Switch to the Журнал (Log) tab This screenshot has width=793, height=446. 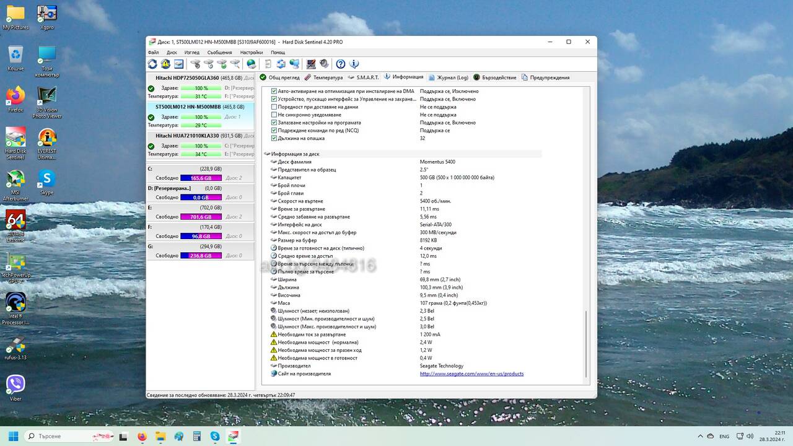coord(448,77)
